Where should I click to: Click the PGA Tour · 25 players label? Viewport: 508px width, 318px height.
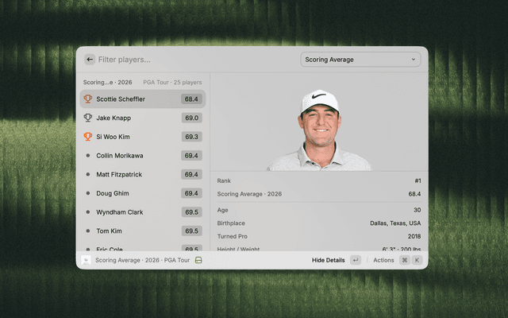click(172, 83)
